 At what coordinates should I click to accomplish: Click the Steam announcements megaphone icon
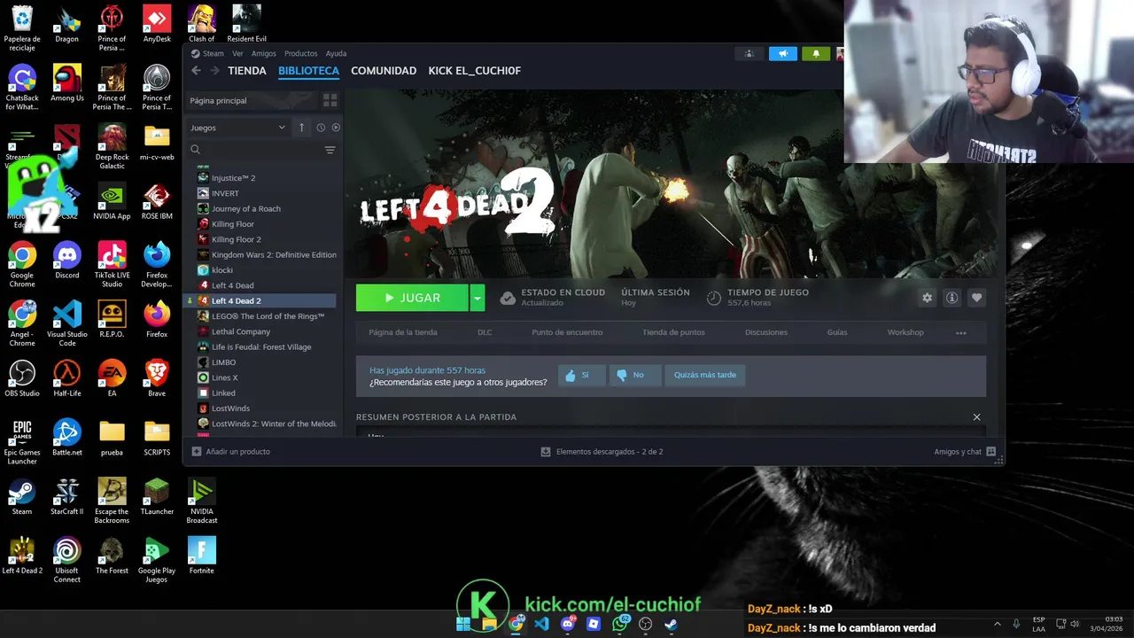pos(783,54)
